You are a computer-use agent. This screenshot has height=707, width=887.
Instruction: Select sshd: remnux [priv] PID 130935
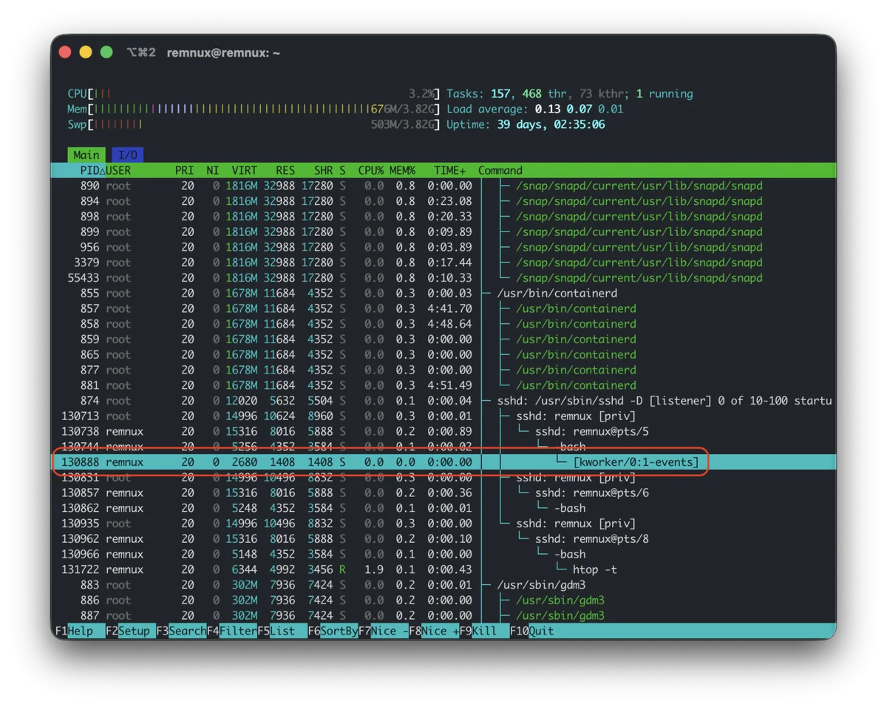coord(443,524)
